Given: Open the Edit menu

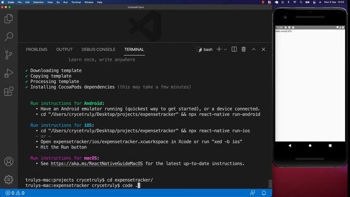Looking at the screenshot, I should 27,2.
